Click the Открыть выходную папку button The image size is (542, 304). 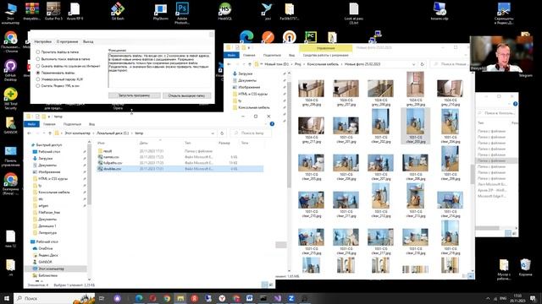pyautogui.click(x=186, y=95)
